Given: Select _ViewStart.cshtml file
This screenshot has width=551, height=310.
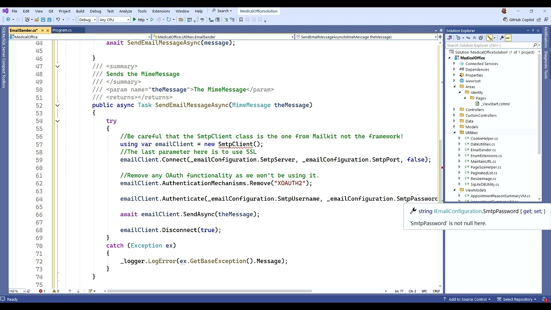Looking at the screenshot, I should pyautogui.click(x=495, y=104).
